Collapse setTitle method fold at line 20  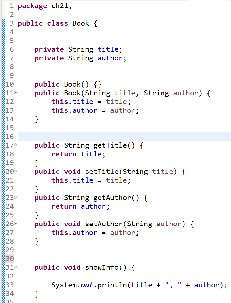pos(16,171)
